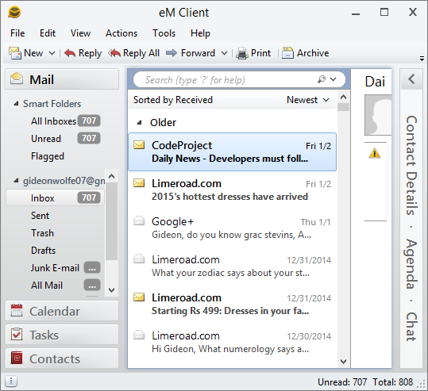Open Contacts via the red book icon
428x391 pixels.
point(17,358)
